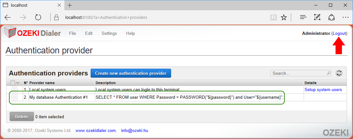Expand the selection dropdown arrow in header
Image resolution: width=353 pixels, height=139 pixels.
18,83
